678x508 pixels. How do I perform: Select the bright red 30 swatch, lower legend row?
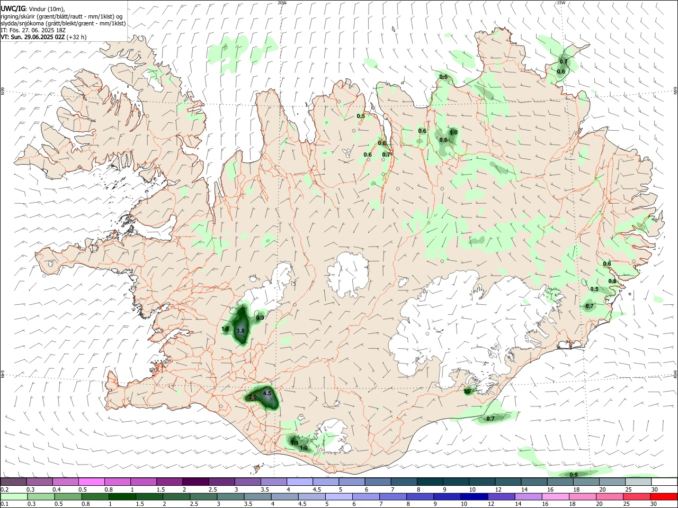pos(664,497)
